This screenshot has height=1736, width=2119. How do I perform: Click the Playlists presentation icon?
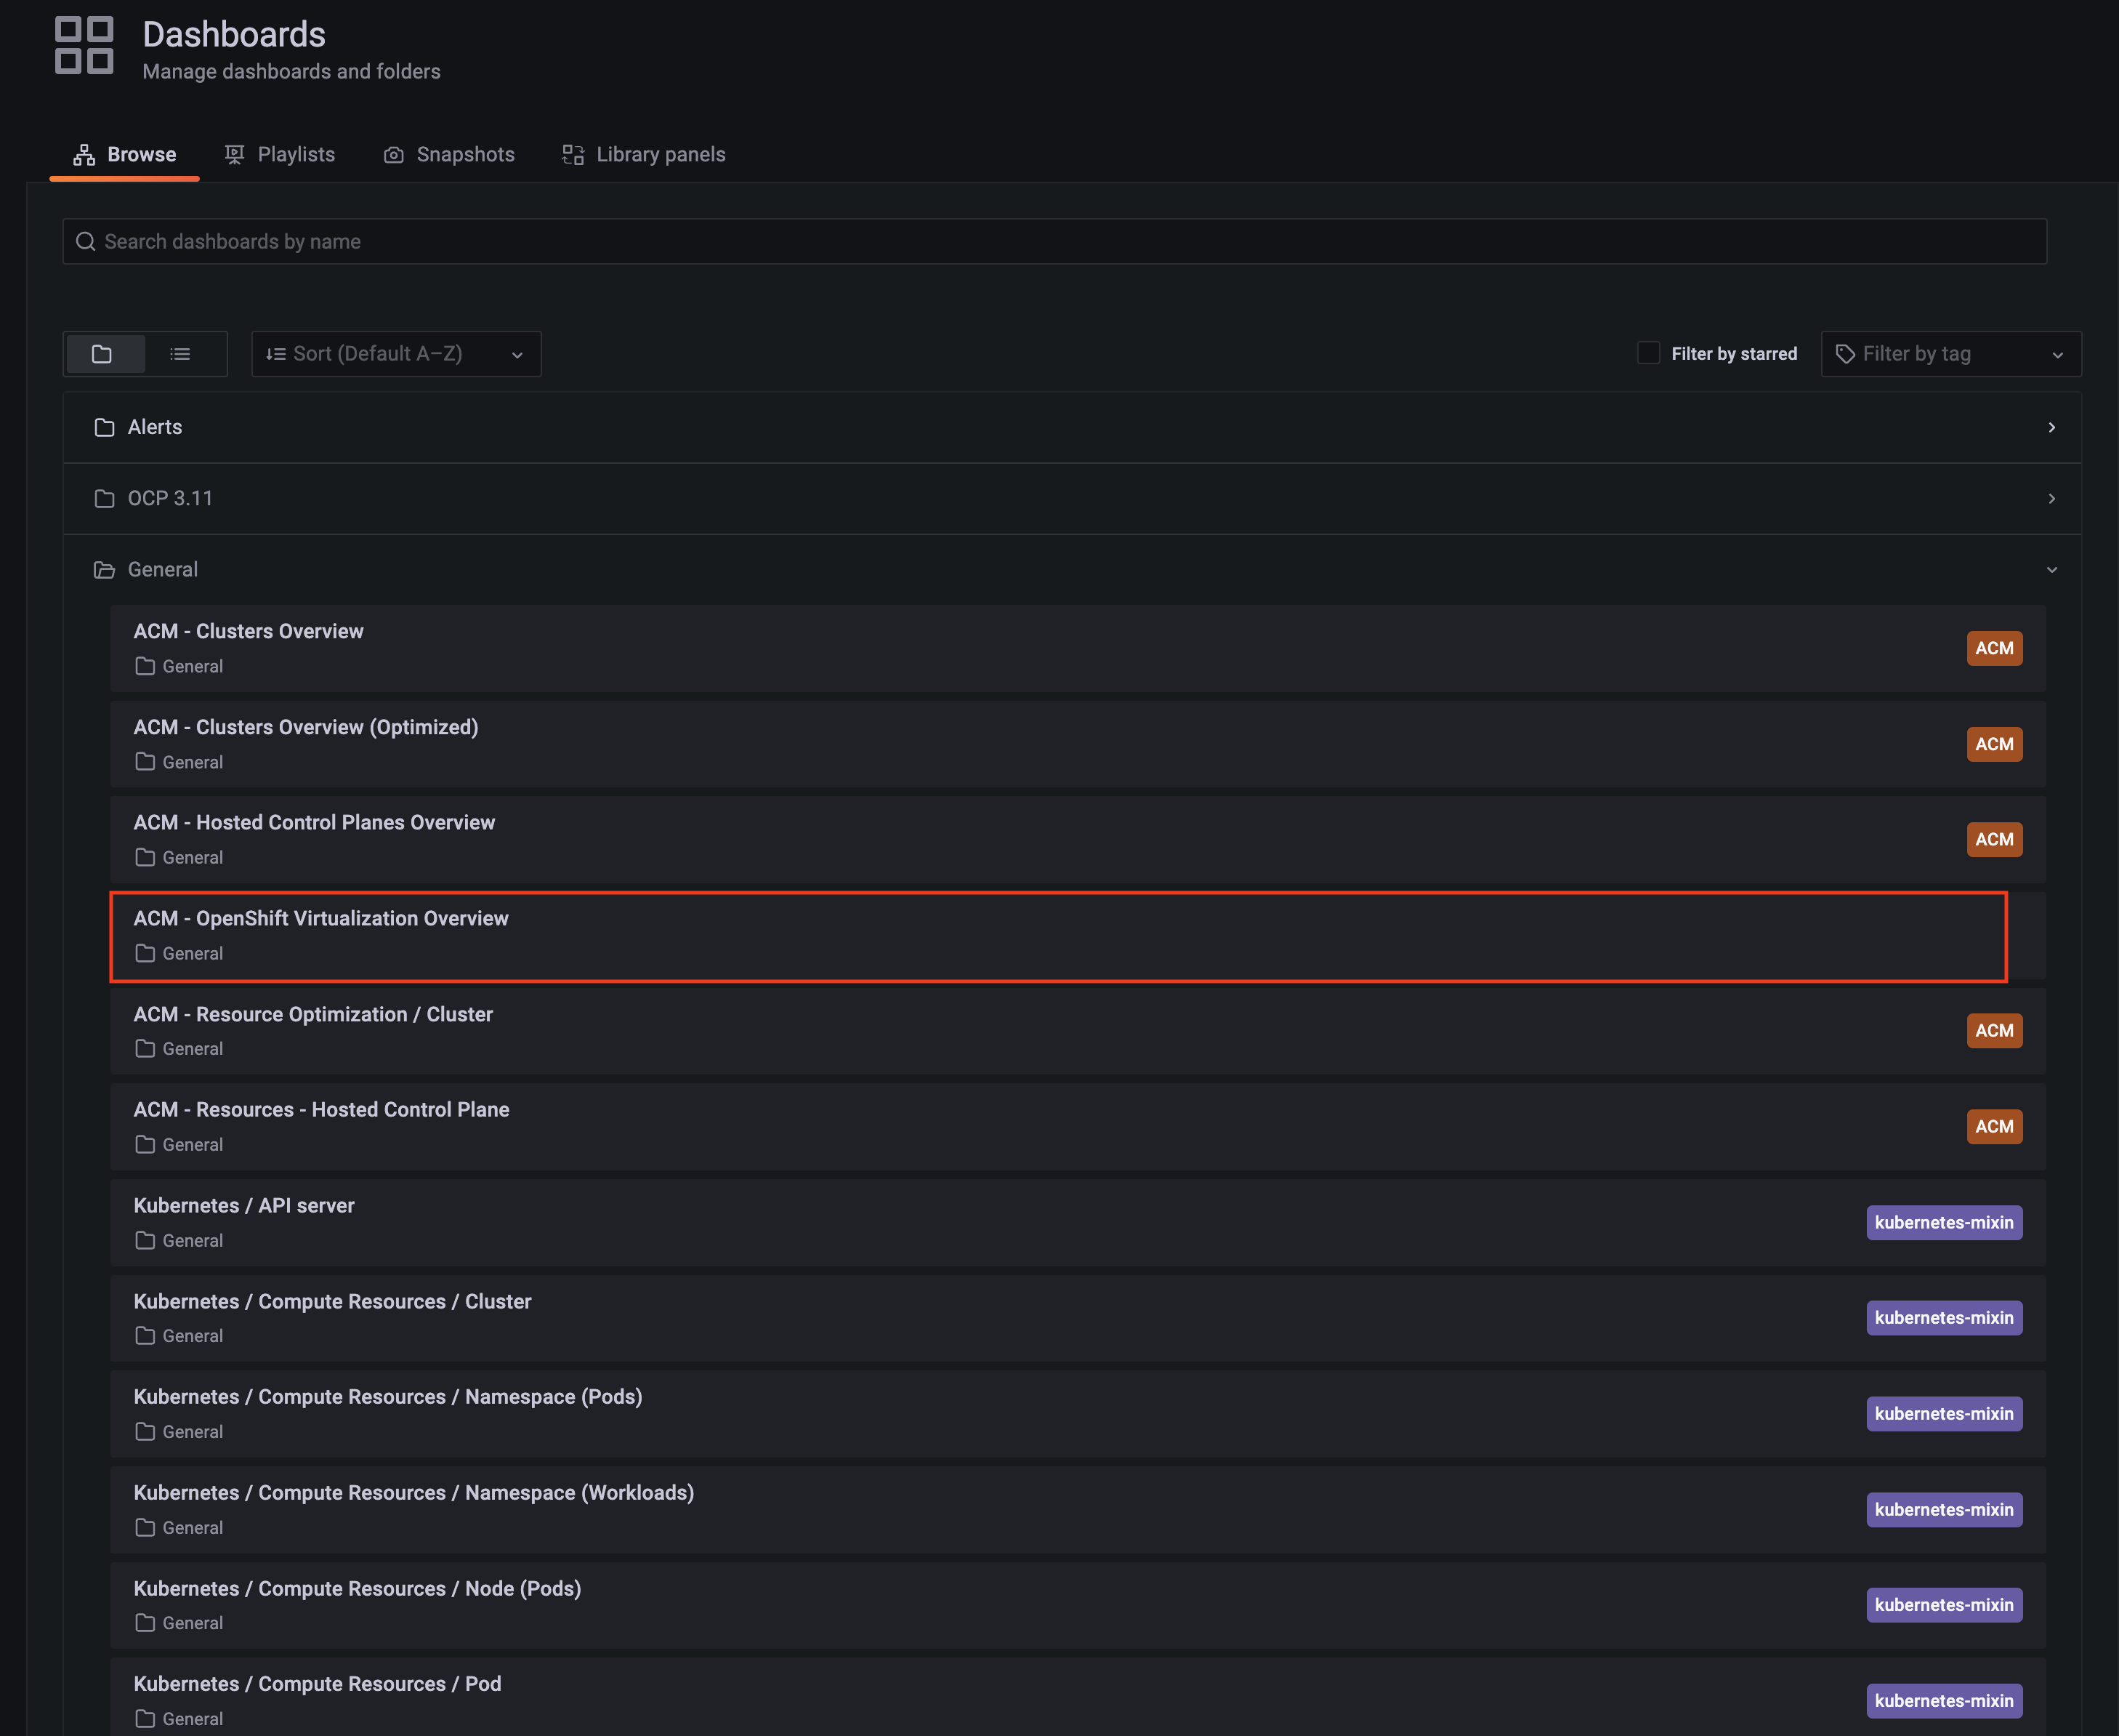coord(234,154)
